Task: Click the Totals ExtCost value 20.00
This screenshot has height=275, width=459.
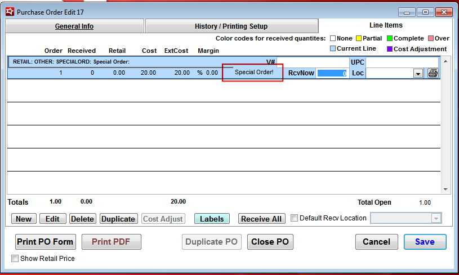Action: click(x=179, y=201)
